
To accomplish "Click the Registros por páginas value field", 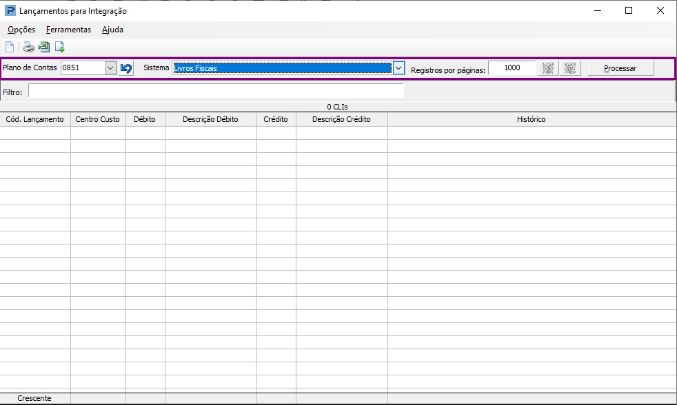I will pyautogui.click(x=512, y=68).
